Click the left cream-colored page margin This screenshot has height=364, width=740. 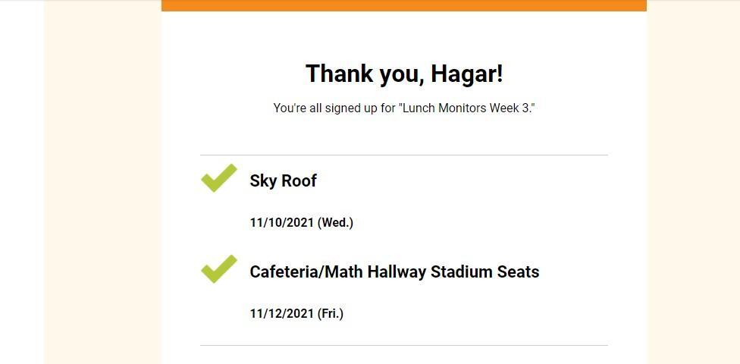tap(102, 182)
